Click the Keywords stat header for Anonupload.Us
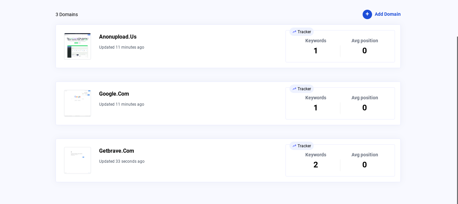 tap(315, 41)
